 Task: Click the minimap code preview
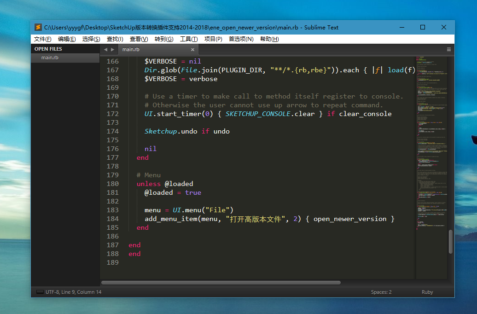pyautogui.click(x=431, y=143)
